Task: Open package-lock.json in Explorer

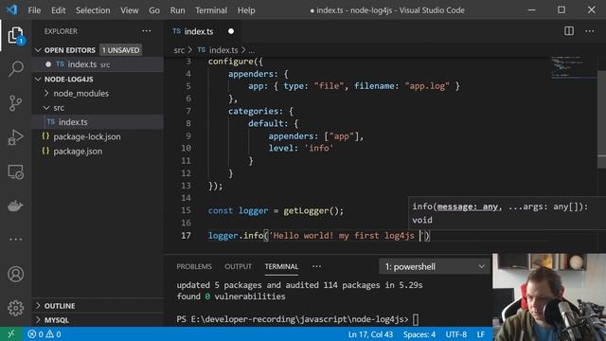Action: (98, 136)
